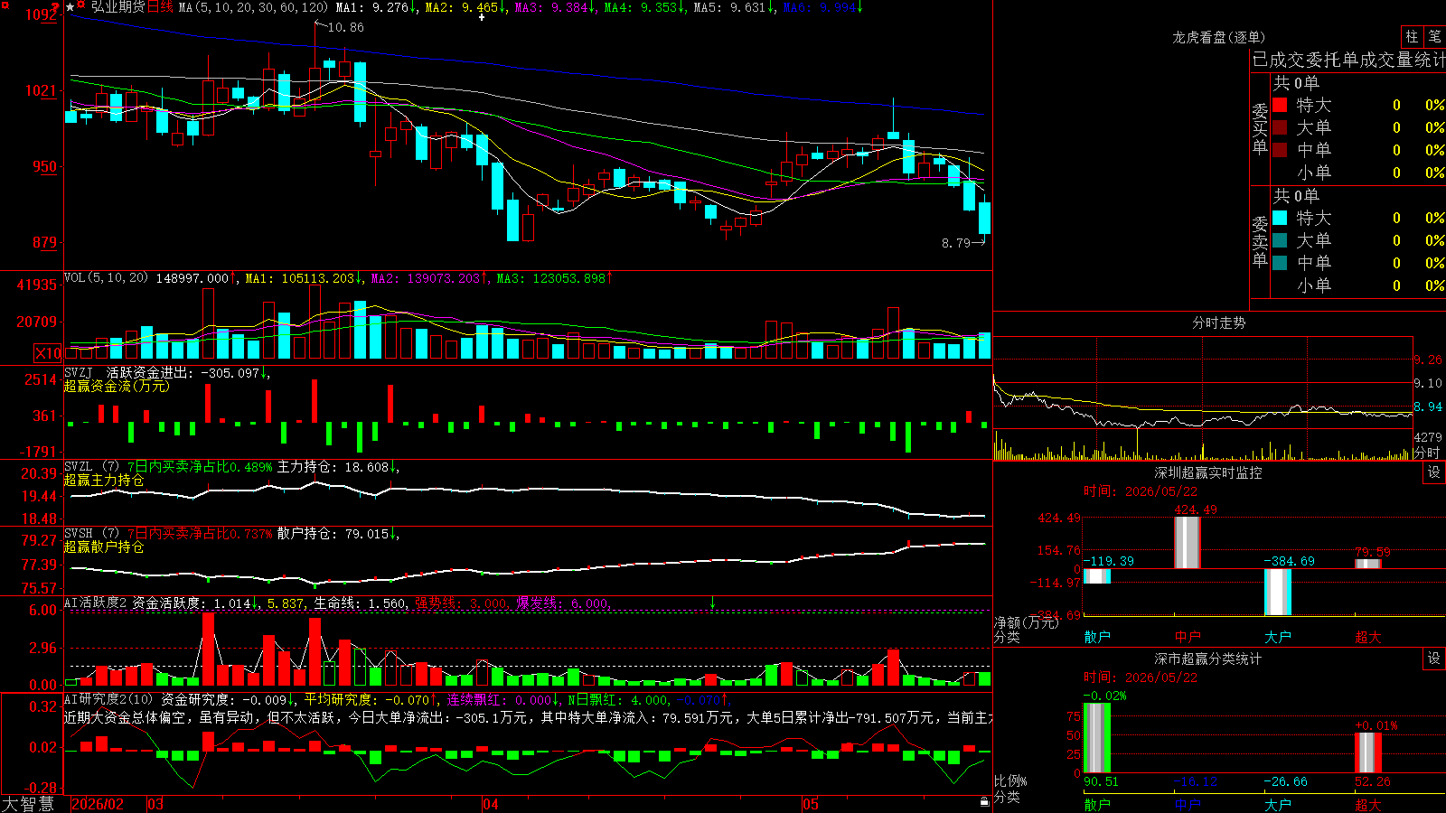Screen dimensions: 1446x813
Task: Click the 2026/02 date on timeline
Action: coord(97,804)
